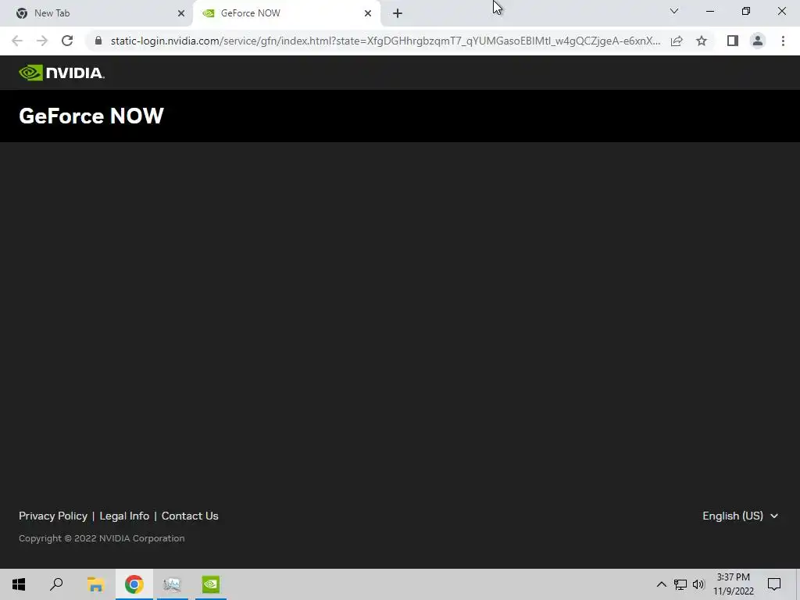Expand the English (US) language dropdown
800x600 pixels.
point(741,516)
